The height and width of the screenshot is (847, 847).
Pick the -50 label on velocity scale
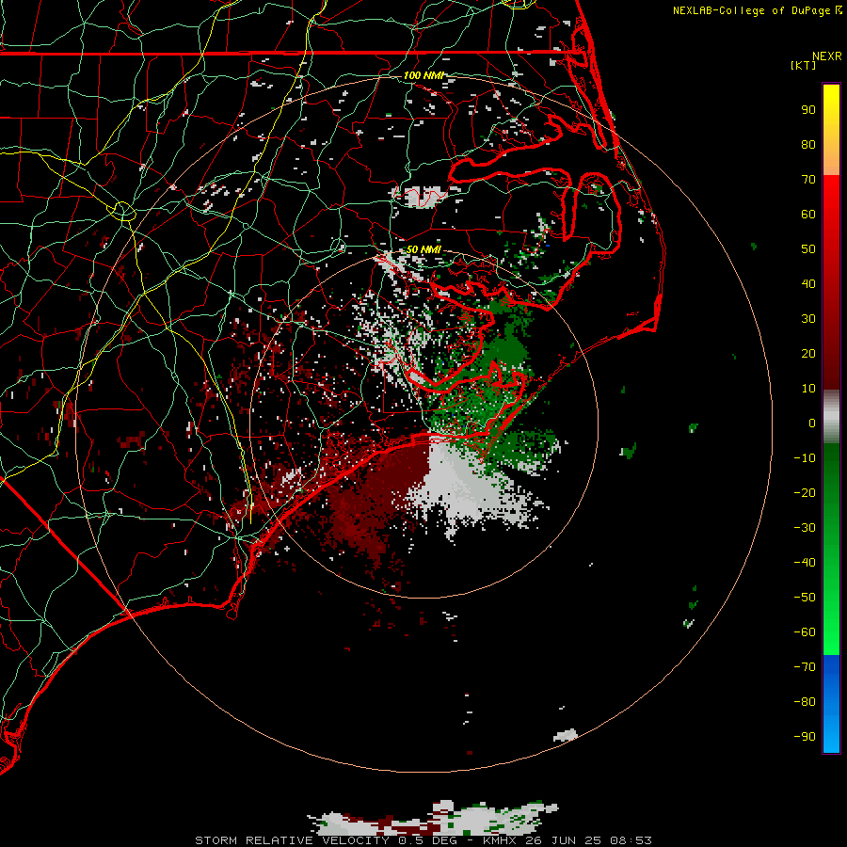pyautogui.click(x=805, y=598)
